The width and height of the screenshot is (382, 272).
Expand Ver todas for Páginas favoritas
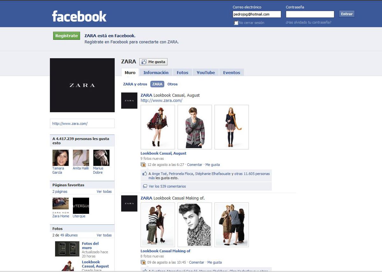104,192
